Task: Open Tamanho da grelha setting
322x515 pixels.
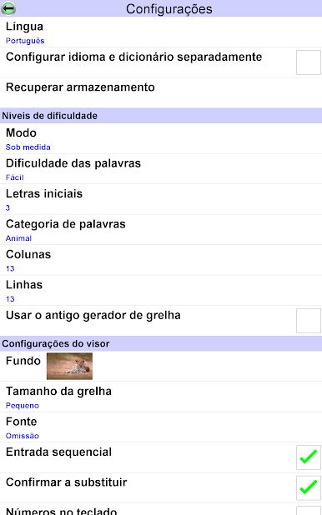Action: pyautogui.click(x=161, y=397)
